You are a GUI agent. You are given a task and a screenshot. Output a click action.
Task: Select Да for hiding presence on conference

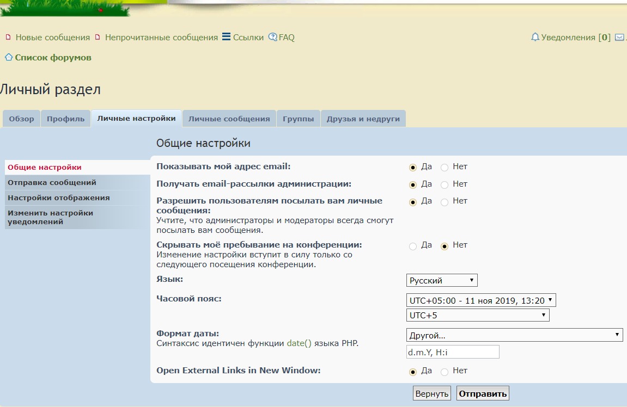click(413, 246)
